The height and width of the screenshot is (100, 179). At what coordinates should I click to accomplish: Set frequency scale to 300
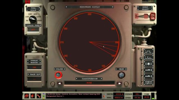tap(30, 14)
